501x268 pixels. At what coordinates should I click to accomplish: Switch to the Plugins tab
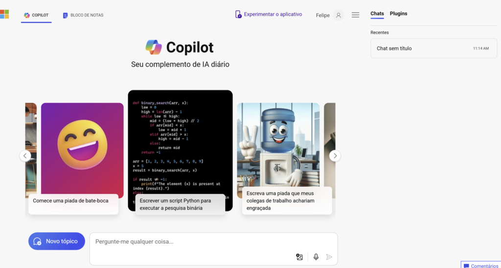pyautogui.click(x=398, y=14)
